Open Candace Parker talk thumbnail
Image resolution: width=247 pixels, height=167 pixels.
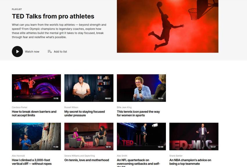click(36, 88)
